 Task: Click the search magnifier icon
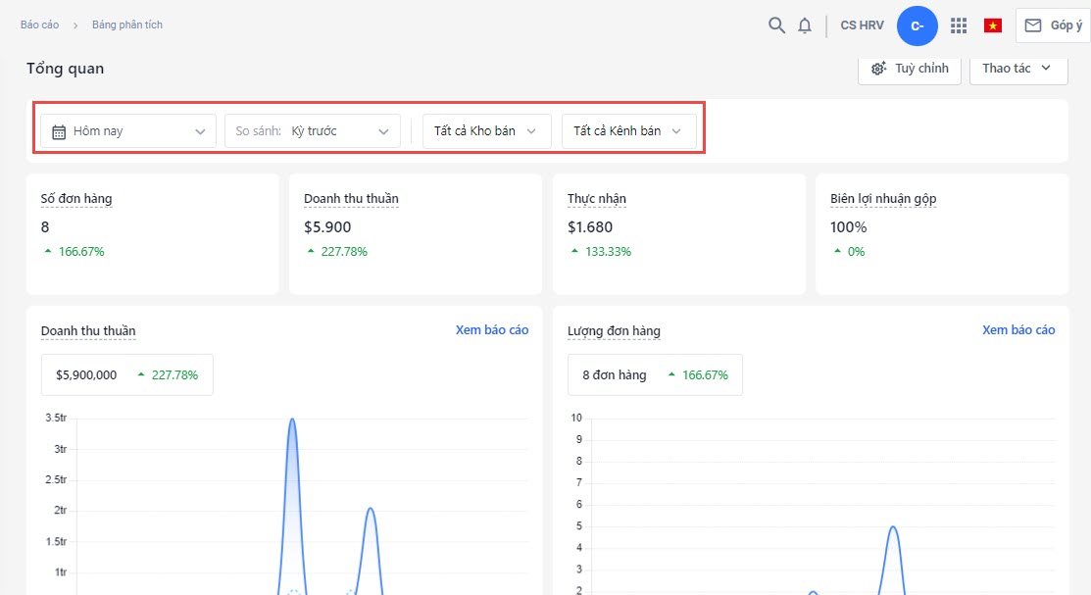tap(776, 25)
